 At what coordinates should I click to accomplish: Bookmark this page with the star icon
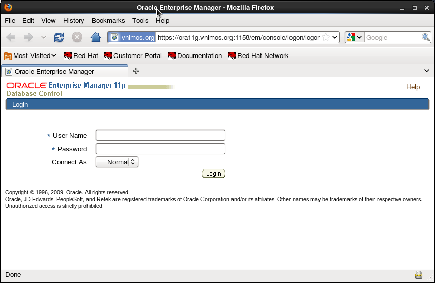(x=326, y=37)
